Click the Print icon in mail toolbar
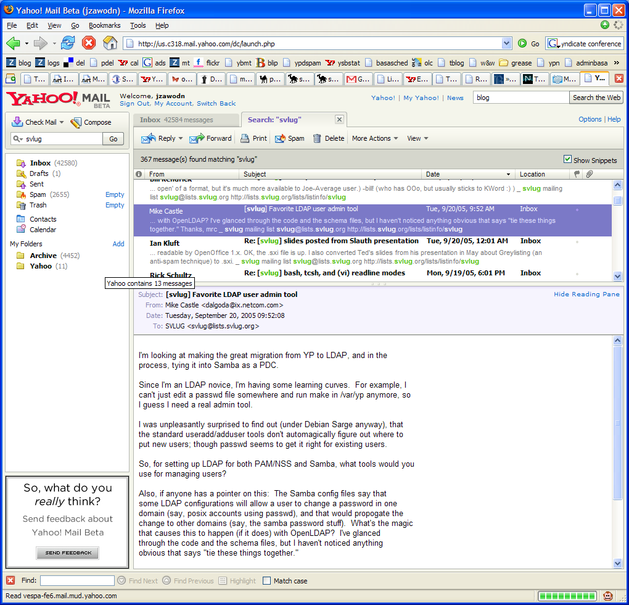Viewport: 629px width, 605px height. tap(253, 138)
